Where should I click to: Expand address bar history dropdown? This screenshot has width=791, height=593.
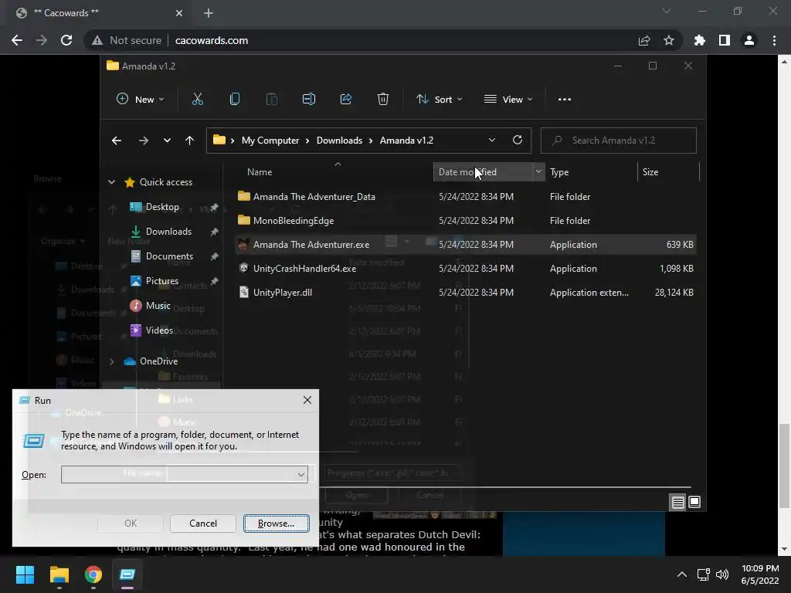pyautogui.click(x=492, y=141)
